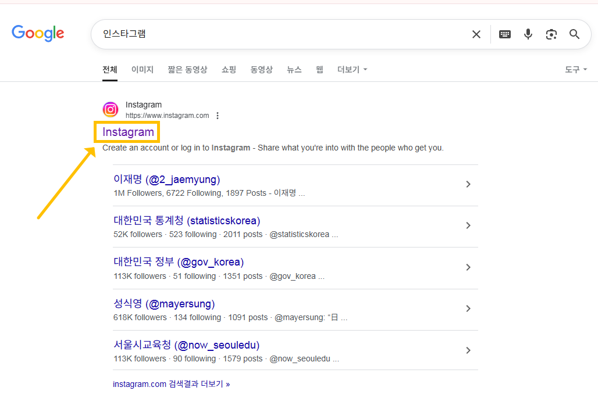Open the Instagram main result title
The width and height of the screenshot is (598, 398).
click(128, 132)
